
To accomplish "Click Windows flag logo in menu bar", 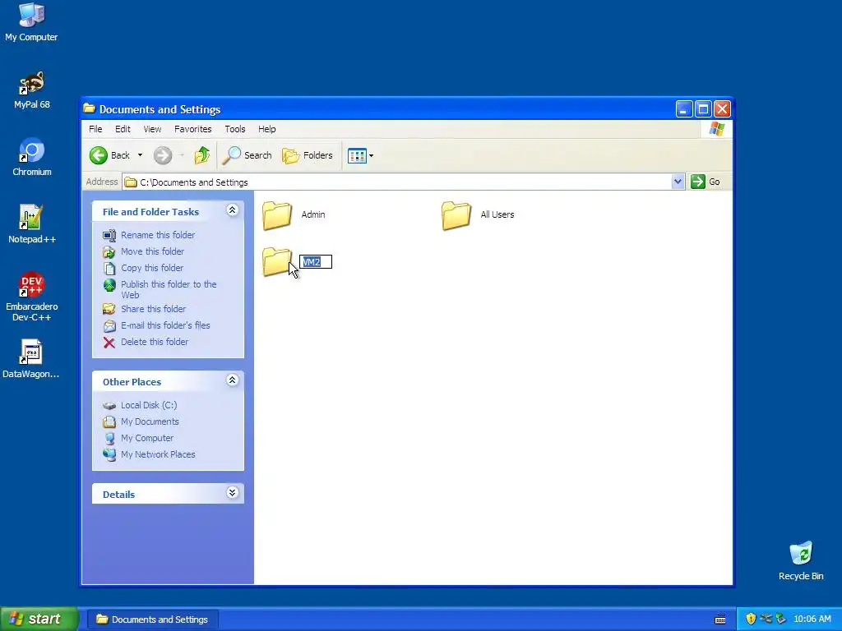I will pos(716,129).
